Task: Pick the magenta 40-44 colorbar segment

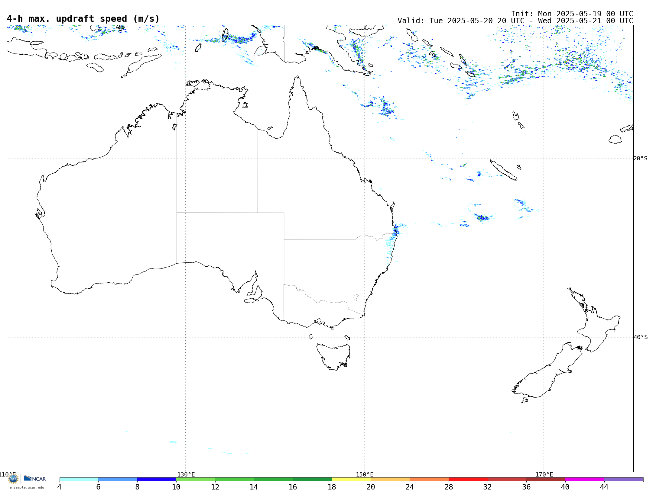Action: click(x=585, y=479)
